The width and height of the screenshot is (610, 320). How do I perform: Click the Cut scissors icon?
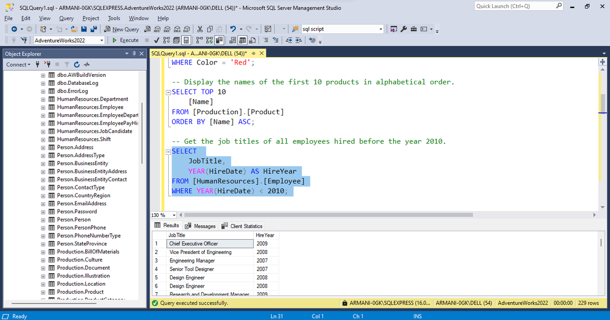point(200,29)
